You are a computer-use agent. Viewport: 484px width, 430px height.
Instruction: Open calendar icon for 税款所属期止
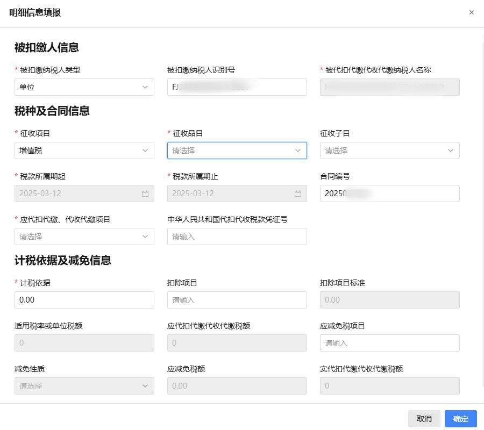point(298,193)
